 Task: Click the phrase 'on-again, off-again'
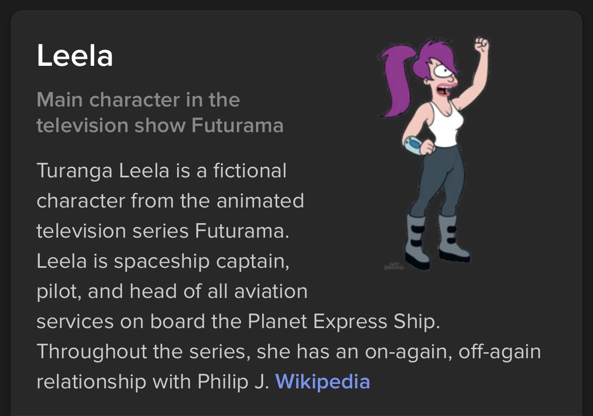click(453, 352)
